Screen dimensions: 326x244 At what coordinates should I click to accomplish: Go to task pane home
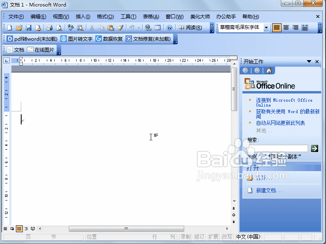(269, 70)
